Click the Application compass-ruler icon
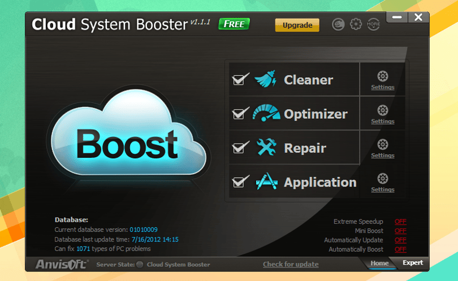The width and height of the screenshot is (458, 281). [x=266, y=181]
